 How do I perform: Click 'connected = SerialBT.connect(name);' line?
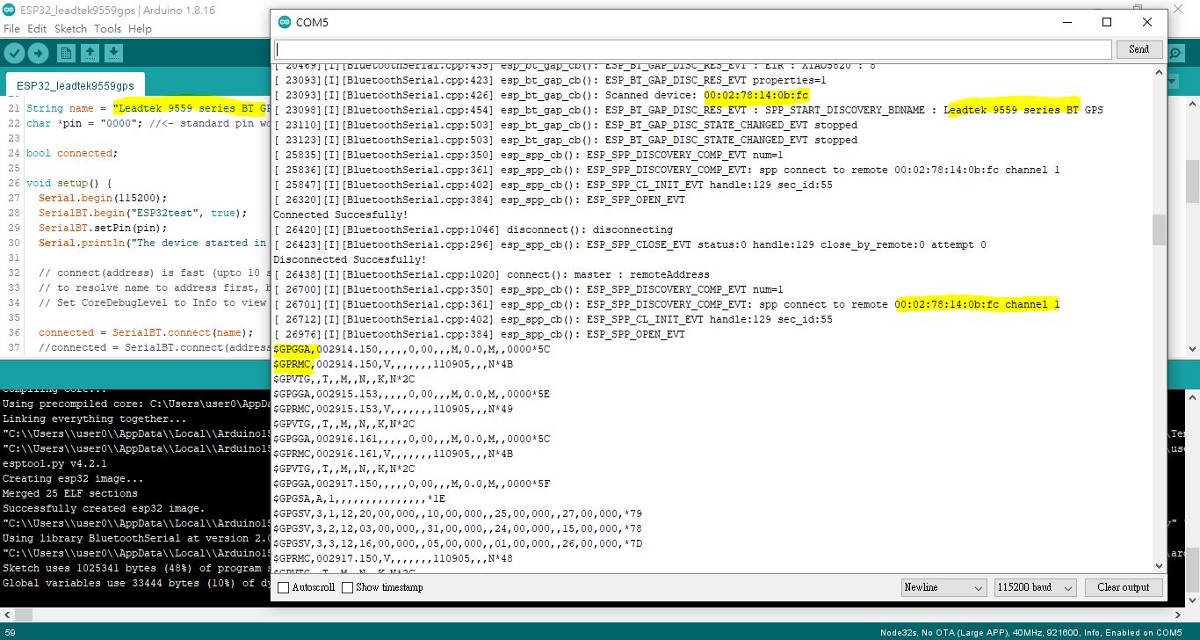pos(145,332)
